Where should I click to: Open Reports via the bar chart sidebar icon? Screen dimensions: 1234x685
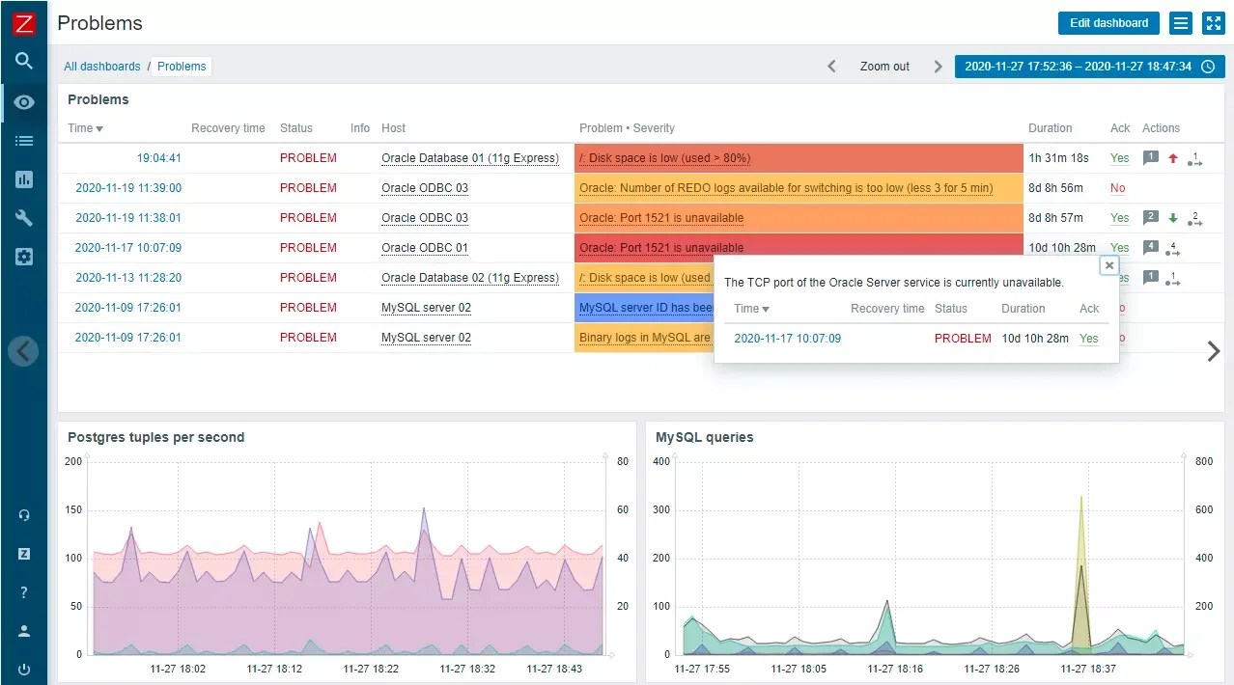pyautogui.click(x=23, y=178)
